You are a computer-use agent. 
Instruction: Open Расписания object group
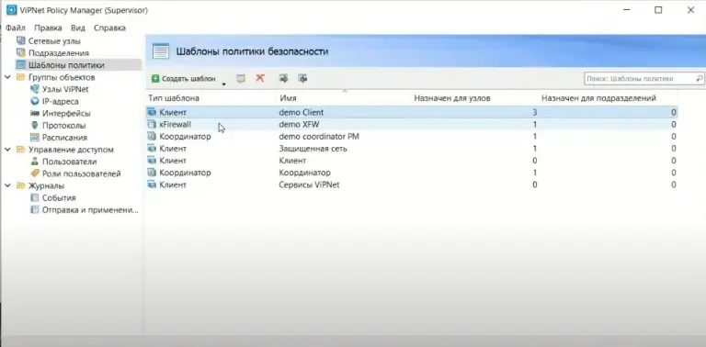point(65,138)
